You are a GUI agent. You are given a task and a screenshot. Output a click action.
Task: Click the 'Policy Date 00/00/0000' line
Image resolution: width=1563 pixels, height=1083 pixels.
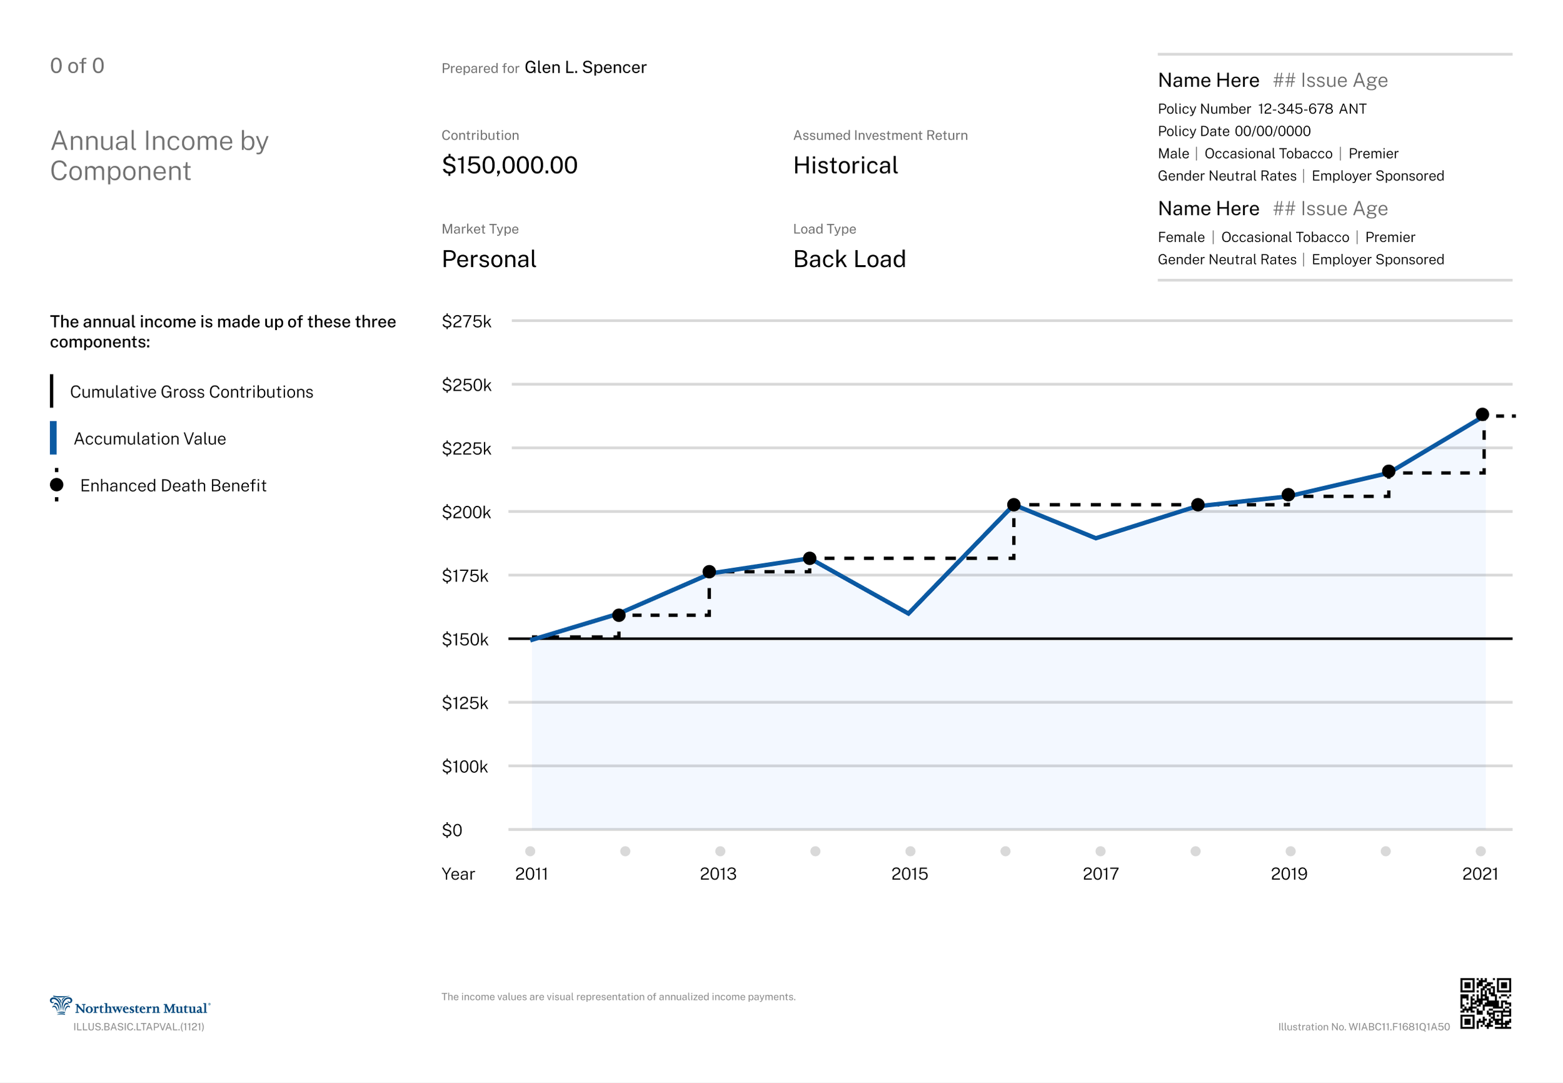pos(1234,131)
